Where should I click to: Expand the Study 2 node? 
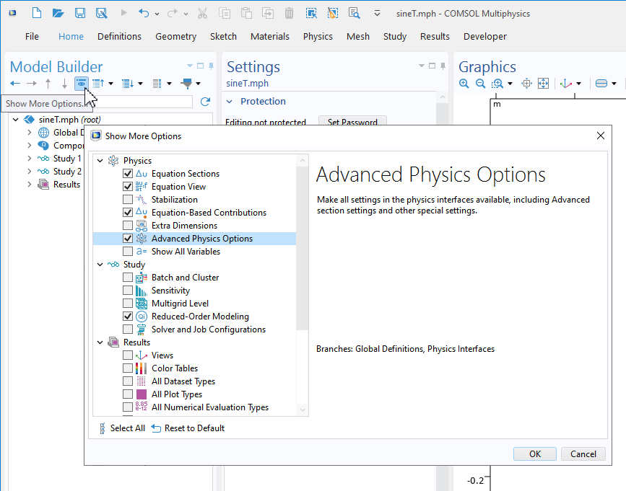(29, 172)
